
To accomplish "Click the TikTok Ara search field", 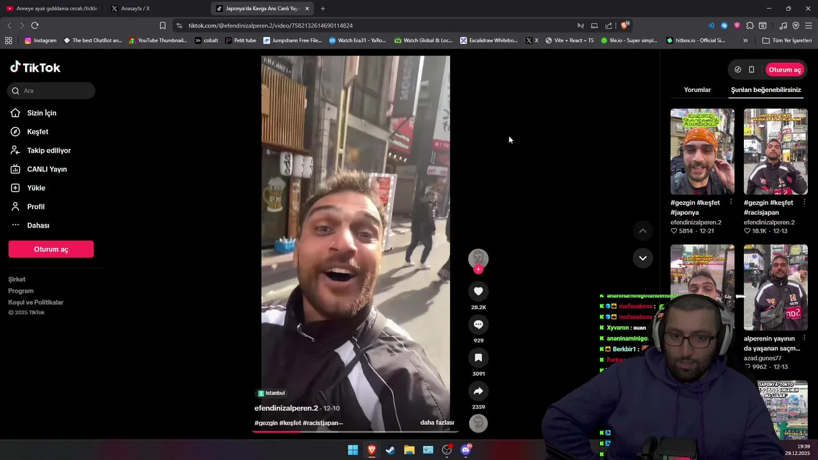I will click(x=51, y=91).
